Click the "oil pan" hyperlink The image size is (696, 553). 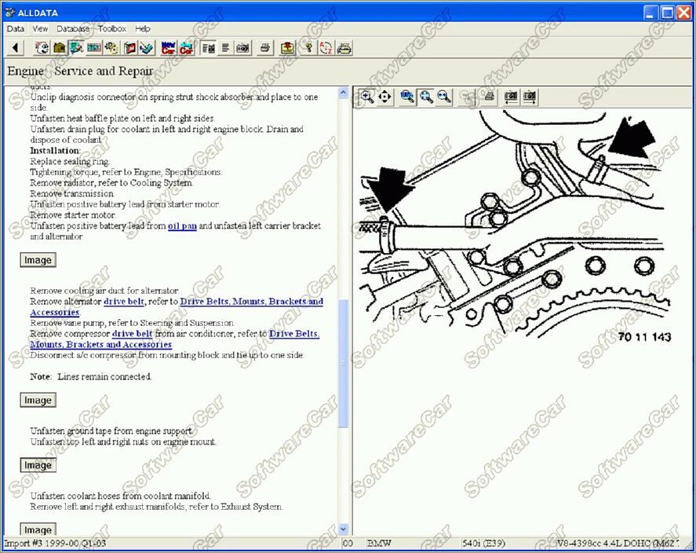[x=181, y=226]
